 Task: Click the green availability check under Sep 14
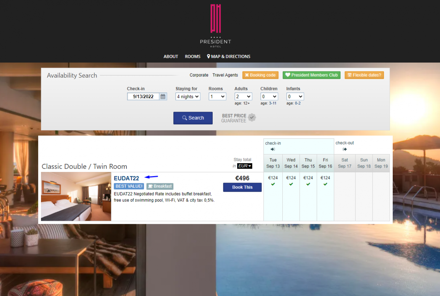(x=291, y=184)
